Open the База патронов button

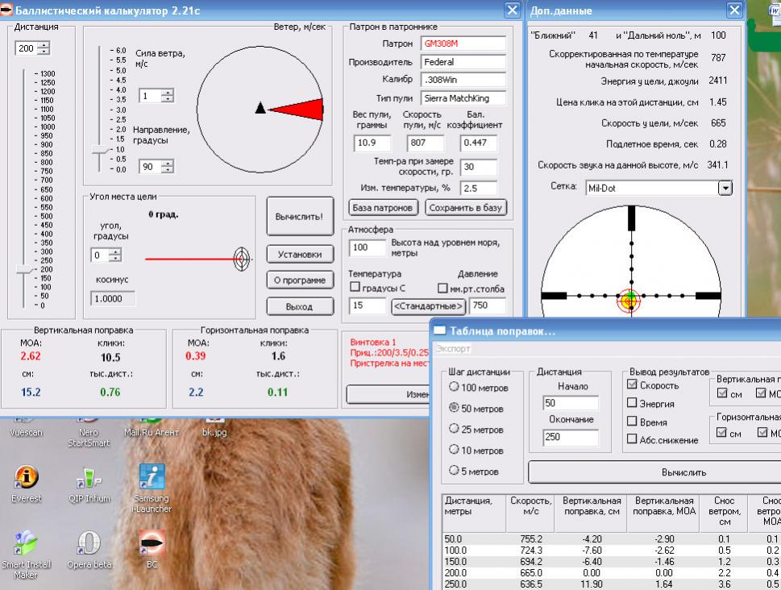(x=383, y=208)
